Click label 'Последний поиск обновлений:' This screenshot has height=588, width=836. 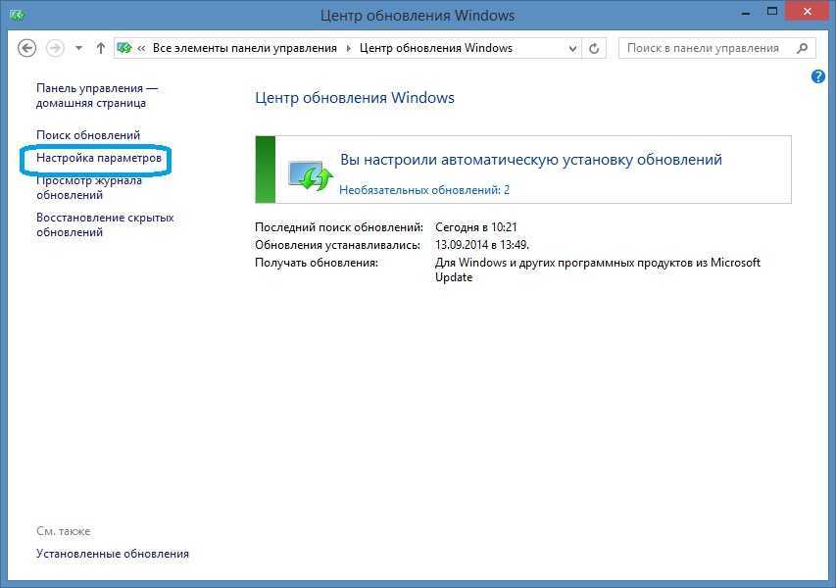pyautogui.click(x=339, y=227)
